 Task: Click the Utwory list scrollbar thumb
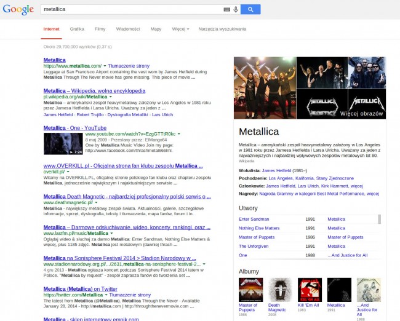tap(379, 220)
